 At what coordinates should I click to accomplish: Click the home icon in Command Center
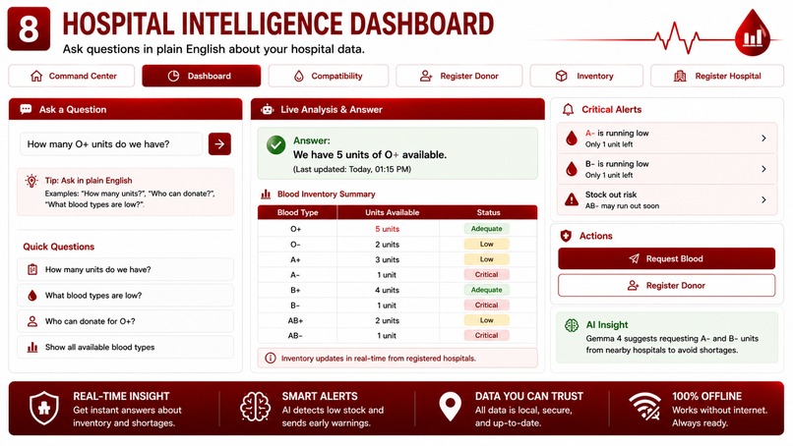pyautogui.click(x=36, y=76)
